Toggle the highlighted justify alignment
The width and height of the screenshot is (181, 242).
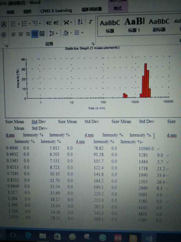click(x=35, y=34)
